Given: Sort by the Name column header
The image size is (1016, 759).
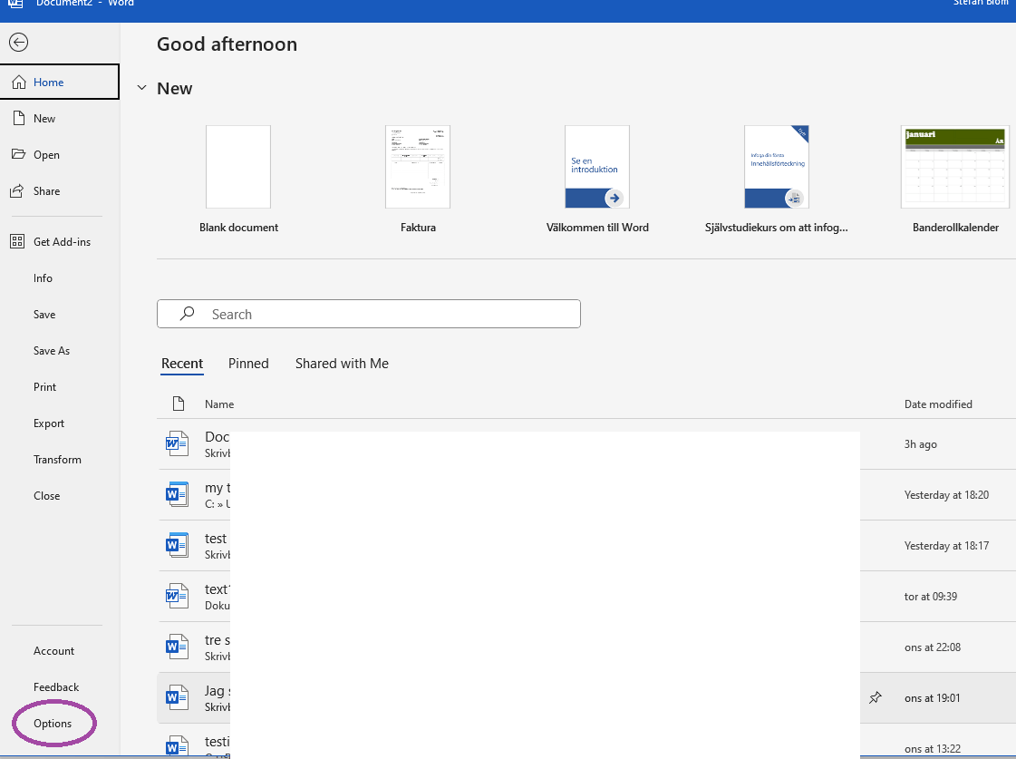Looking at the screenshot, I should pyautogui.click(x=219, y=404).
